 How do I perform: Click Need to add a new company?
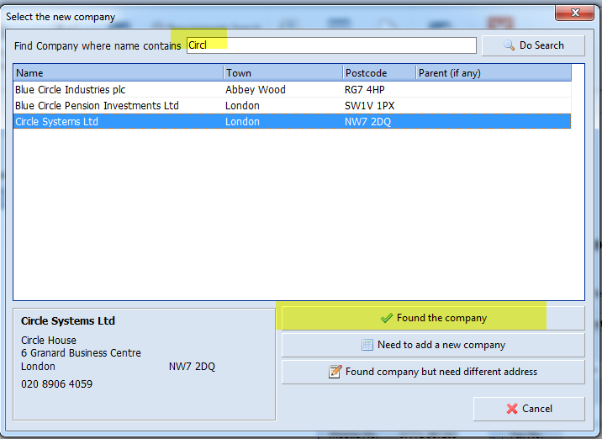coord(433,345)
